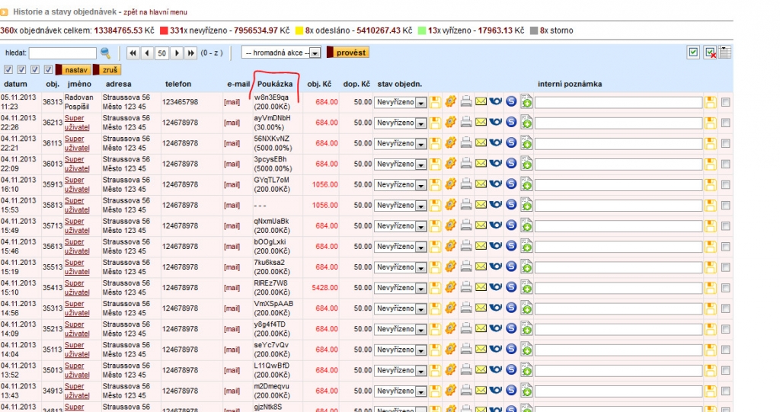The image size is (780, 412).
Task: Open the table columns icon at top right
Action: click(725, 53)
